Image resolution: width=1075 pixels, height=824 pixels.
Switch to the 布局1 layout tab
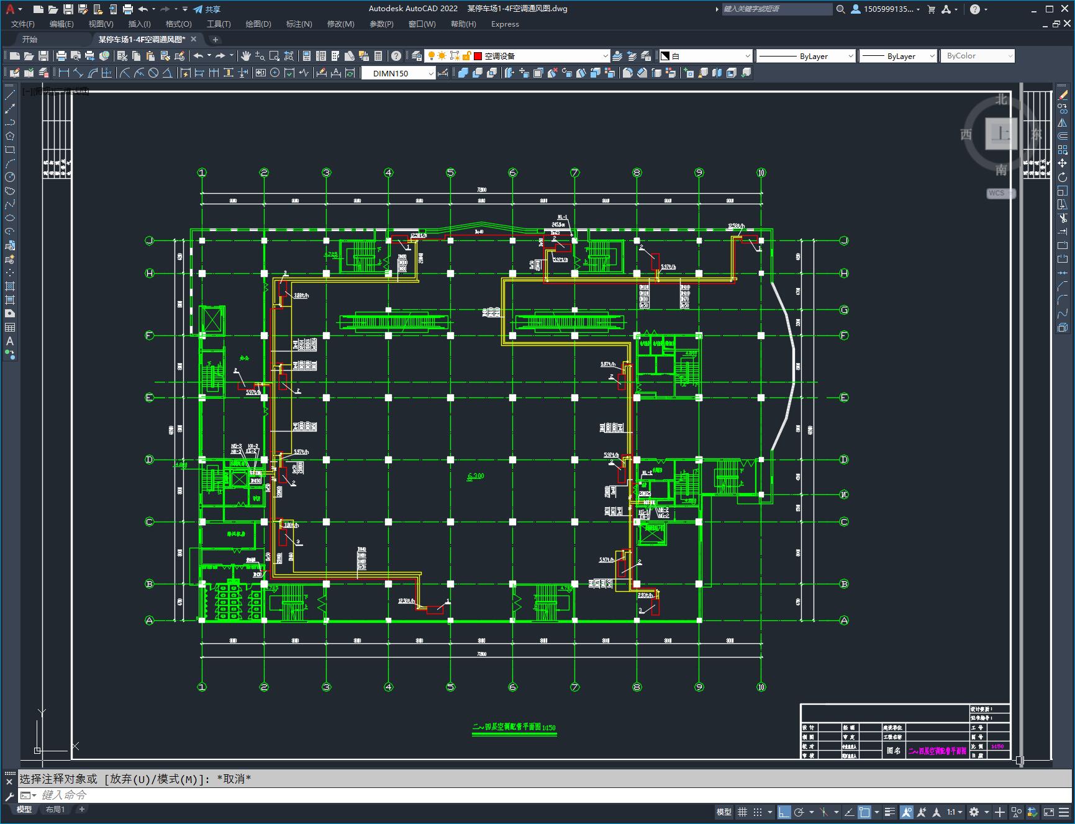(x=55, y=809)
